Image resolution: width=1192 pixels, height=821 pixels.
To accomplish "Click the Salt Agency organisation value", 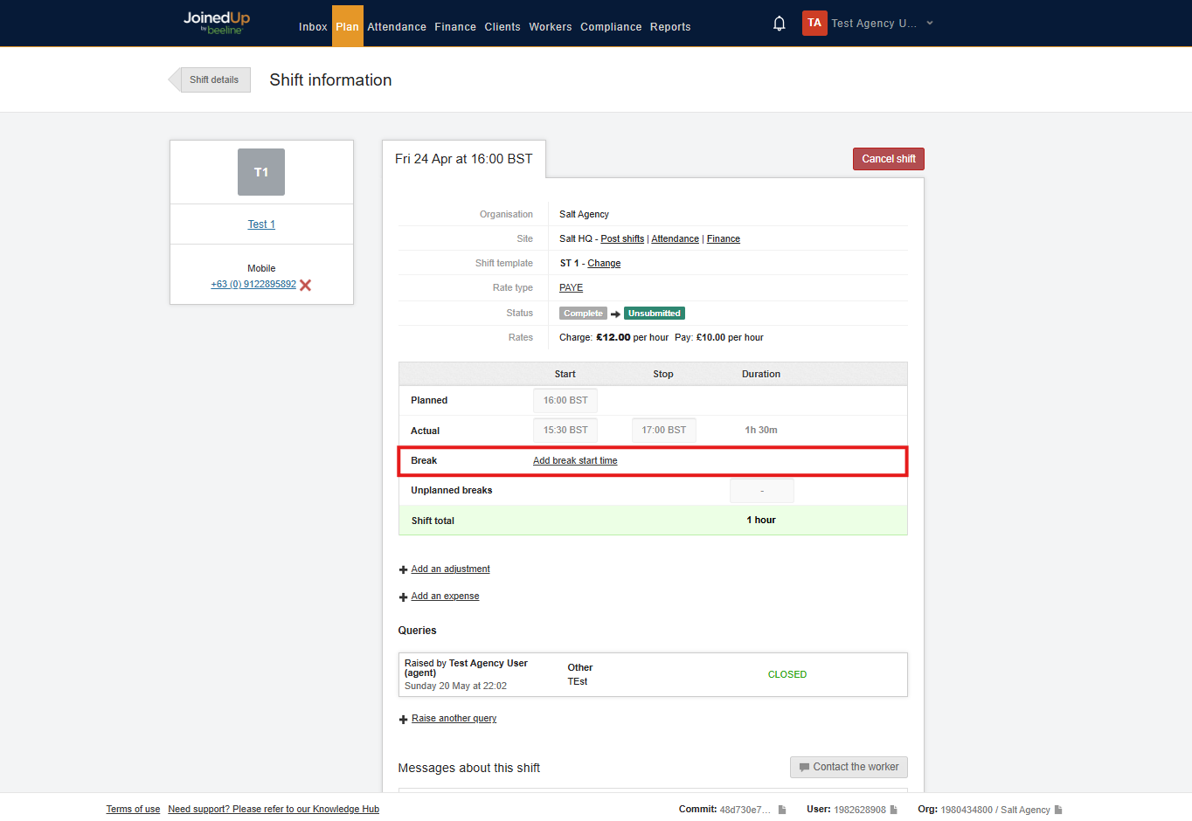I will point(584,215).
